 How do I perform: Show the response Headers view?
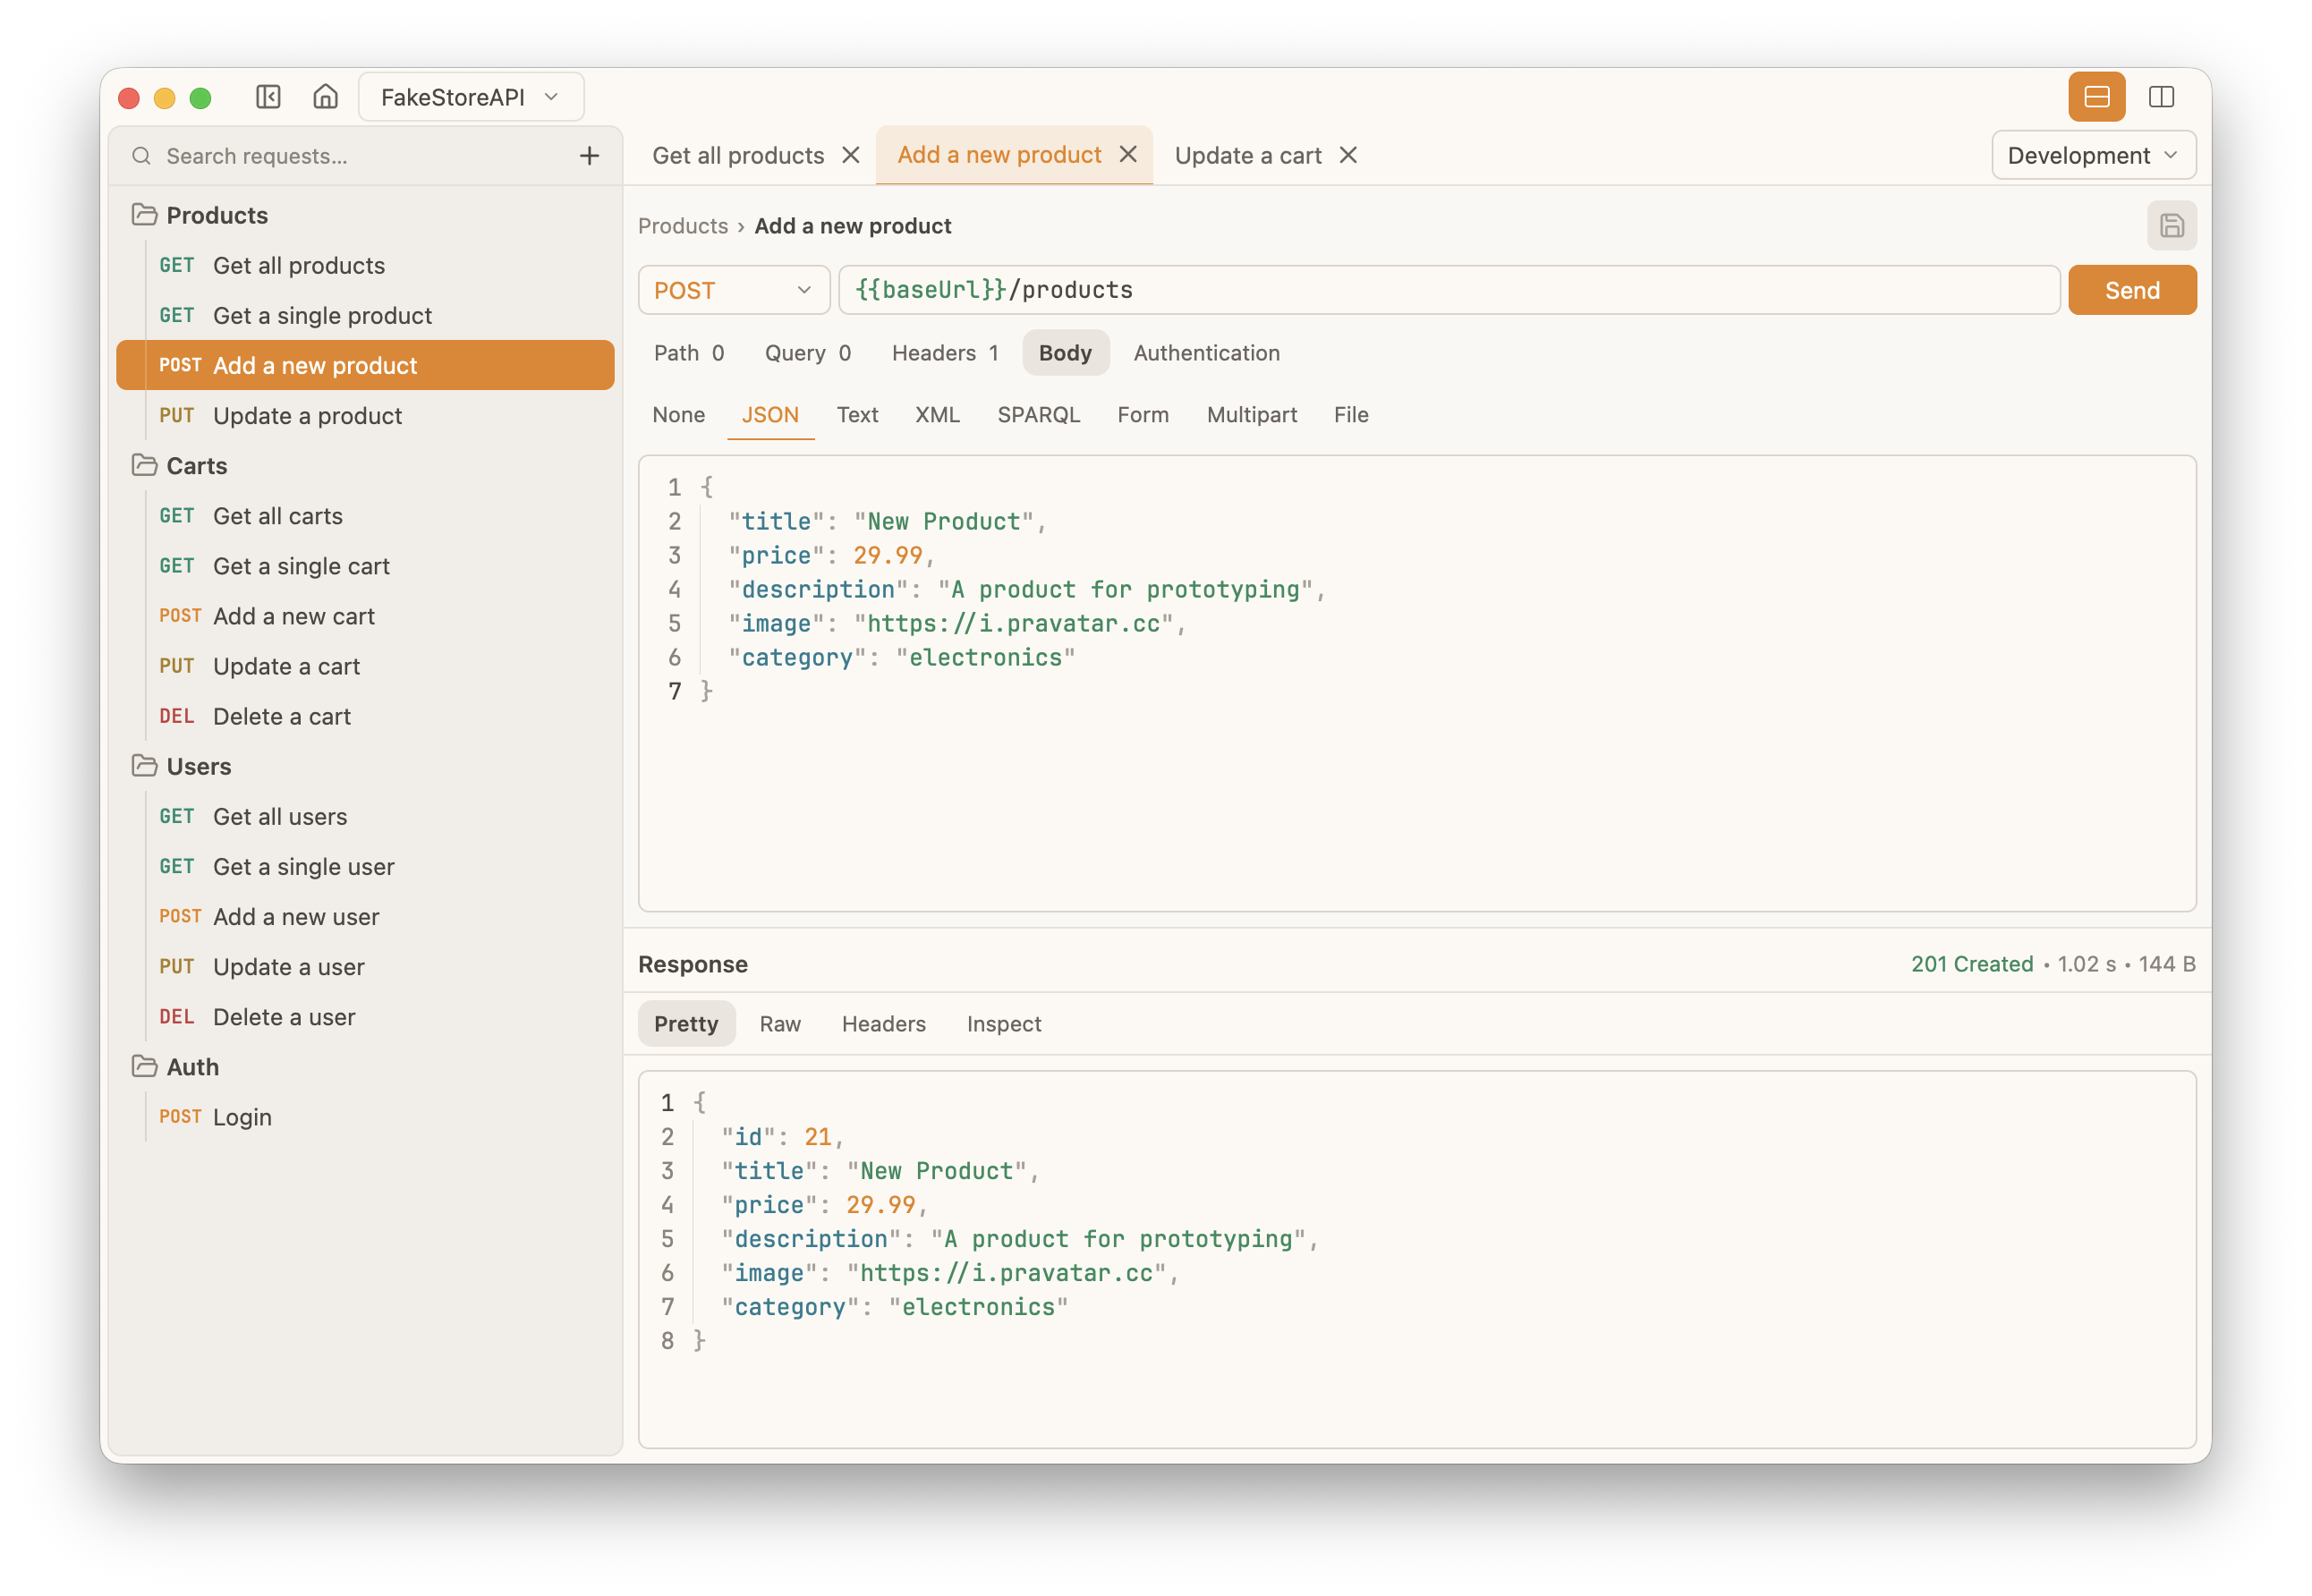(x=883, y=1024)
